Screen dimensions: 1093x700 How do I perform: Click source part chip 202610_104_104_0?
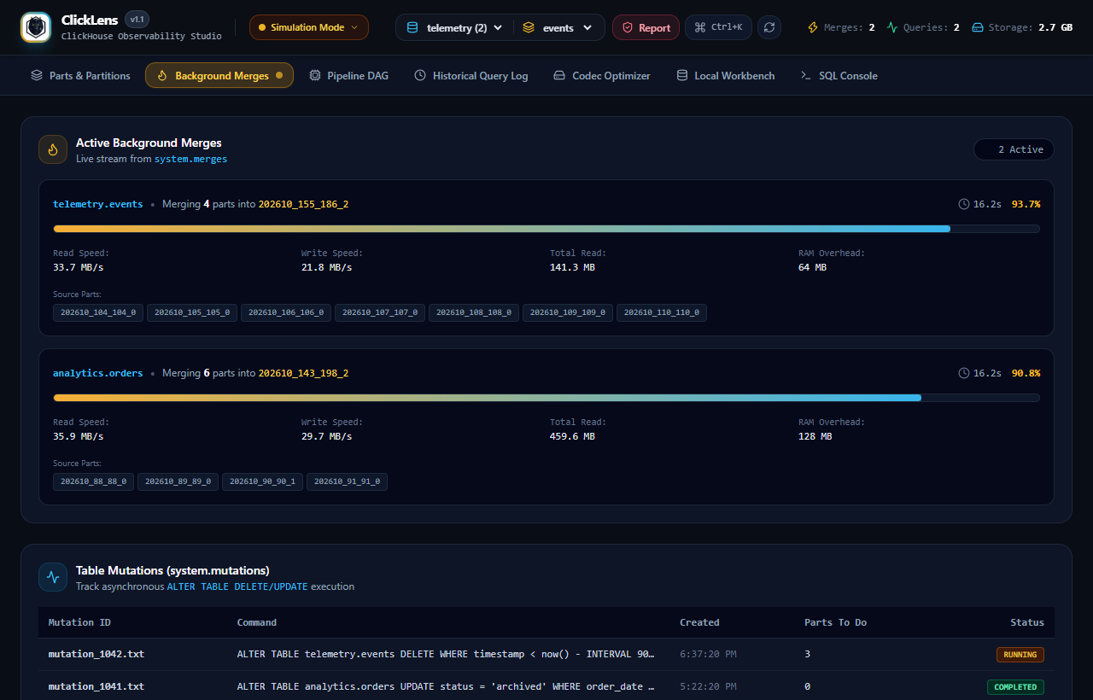98,312
